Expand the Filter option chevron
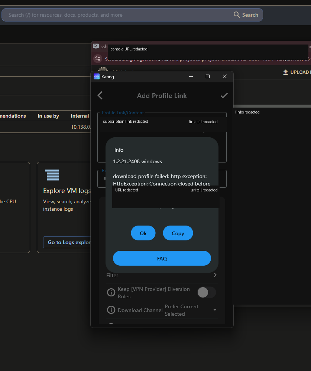 click(x=215, y=275)
